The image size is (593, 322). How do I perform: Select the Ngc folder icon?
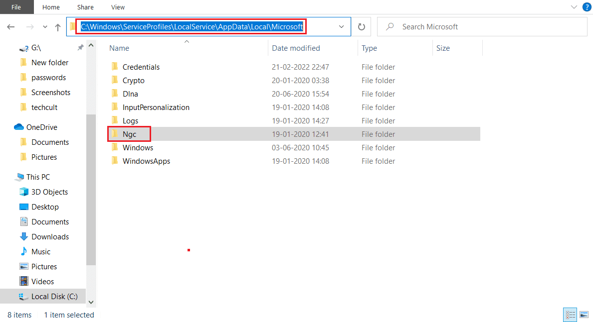click(x=115, y=134)
